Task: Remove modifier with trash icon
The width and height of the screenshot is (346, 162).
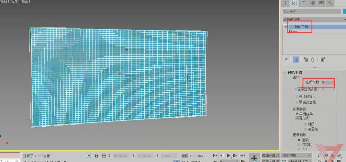Action: [x=313, y=60]
